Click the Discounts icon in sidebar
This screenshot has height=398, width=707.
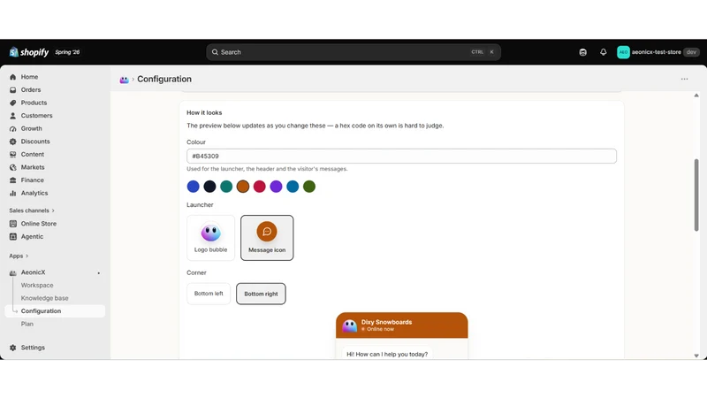coord(12,142)
